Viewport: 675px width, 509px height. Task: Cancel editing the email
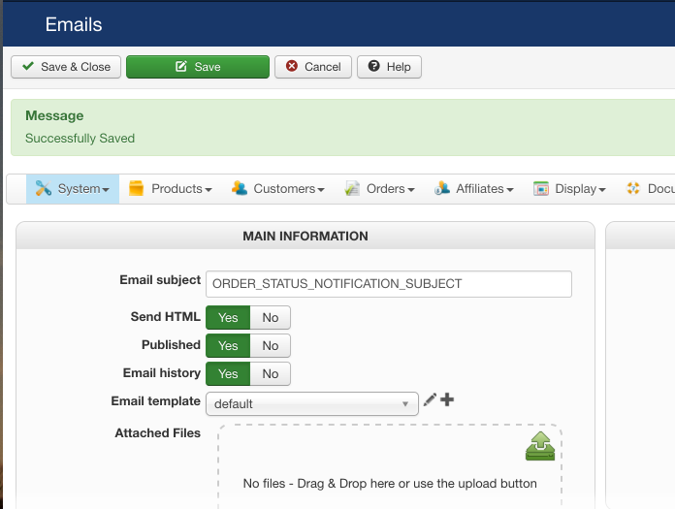(313, 67)
